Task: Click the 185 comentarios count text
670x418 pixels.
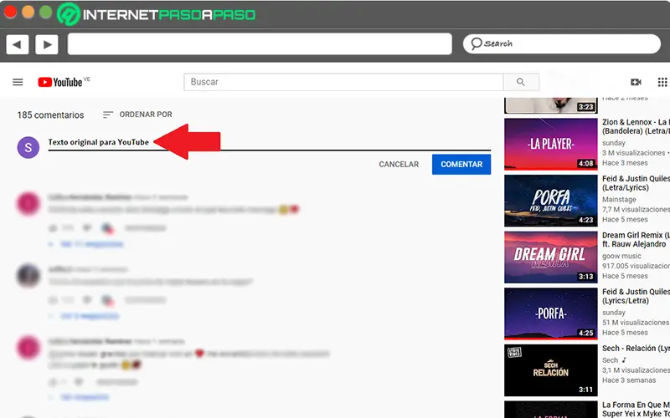Action: [50, 115]
